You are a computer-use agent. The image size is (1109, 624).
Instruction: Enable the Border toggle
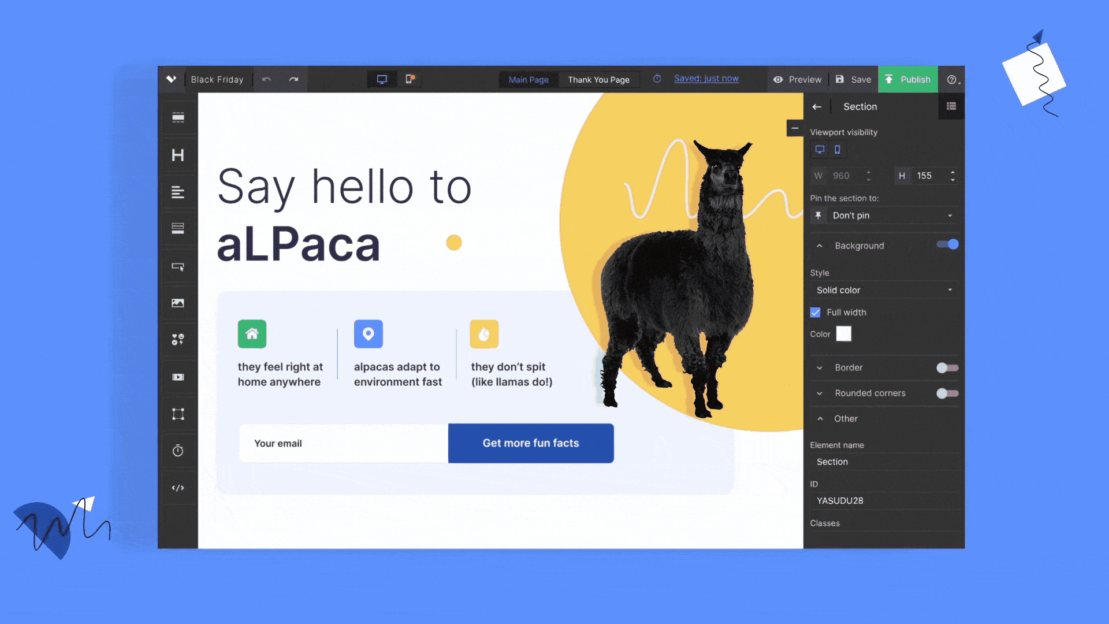click(947, 367)
